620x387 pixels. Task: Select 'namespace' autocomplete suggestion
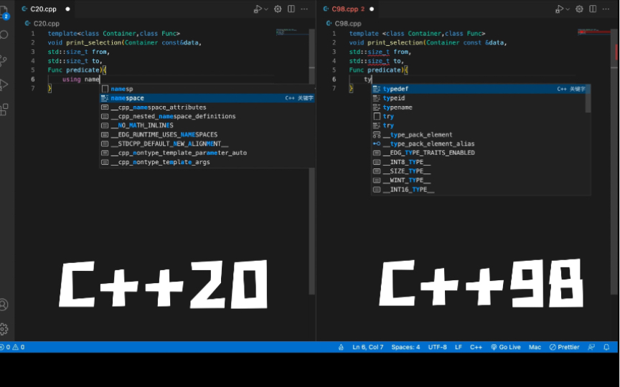[x=127, y=98]
